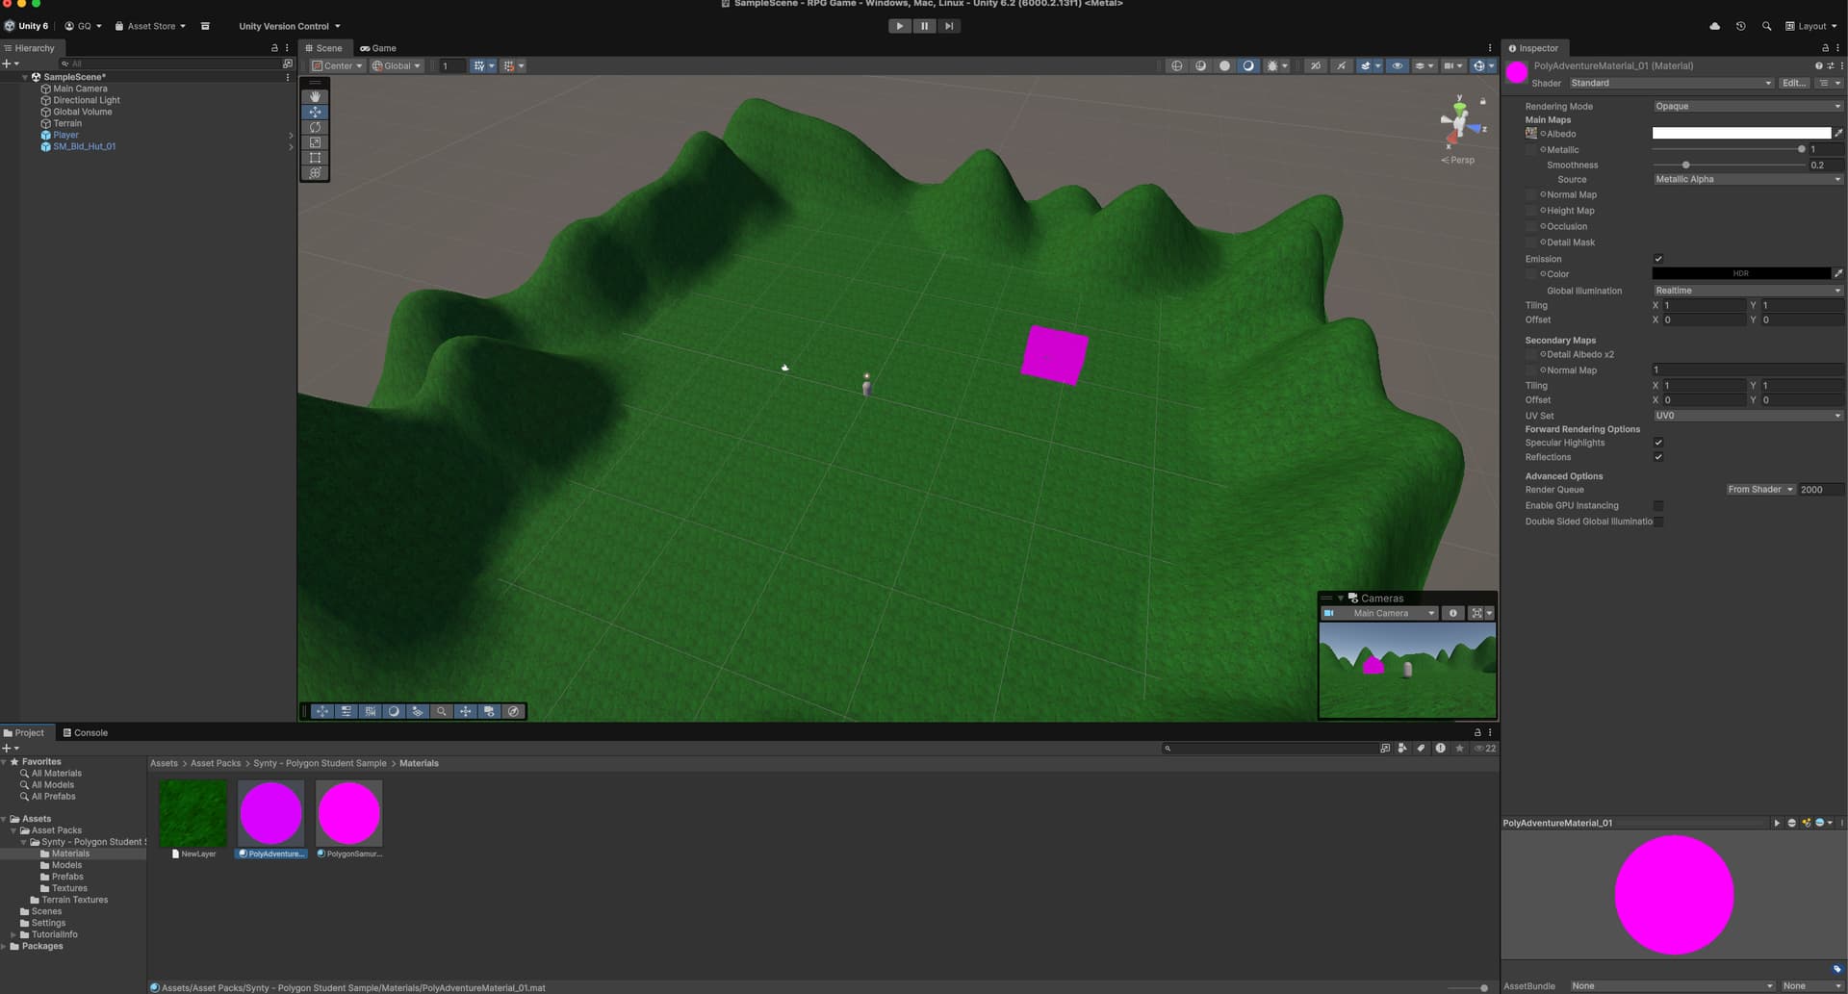
Task: Open the Hierarchy search-by-type icon
Action: [287, 64]
